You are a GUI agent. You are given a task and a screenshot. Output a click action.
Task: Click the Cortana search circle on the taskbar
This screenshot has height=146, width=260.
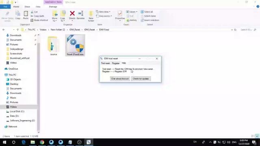point(14,142)
